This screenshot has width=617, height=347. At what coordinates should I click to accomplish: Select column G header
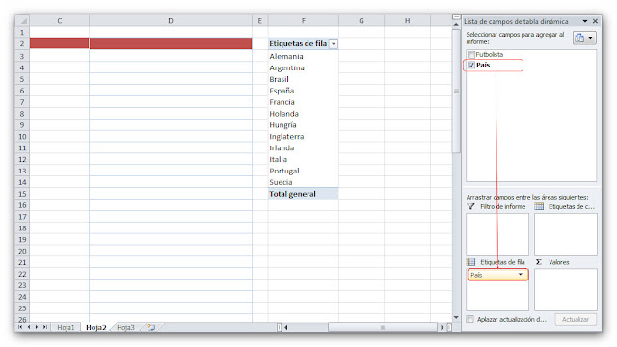362,21
